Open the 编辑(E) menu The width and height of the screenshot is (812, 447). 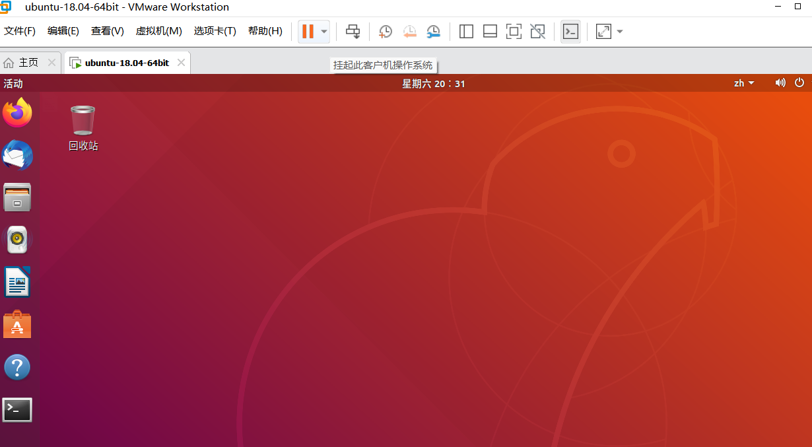[63, 31]
